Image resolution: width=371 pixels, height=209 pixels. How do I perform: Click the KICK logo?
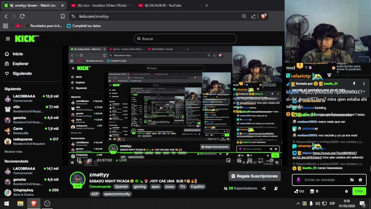tap(27, 39)
